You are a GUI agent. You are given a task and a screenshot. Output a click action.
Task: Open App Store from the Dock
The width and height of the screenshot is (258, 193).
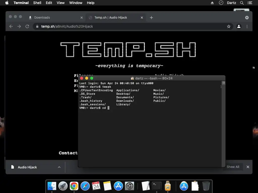118,186
